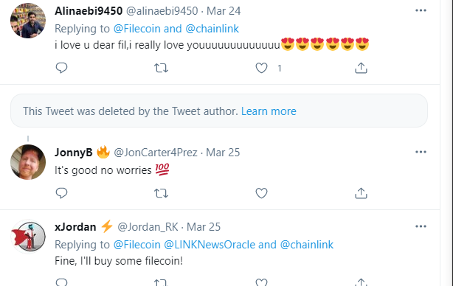Open more options for JonnyB's tweet
This screenshot has width=453, height=286.
(x=421, y=152)
